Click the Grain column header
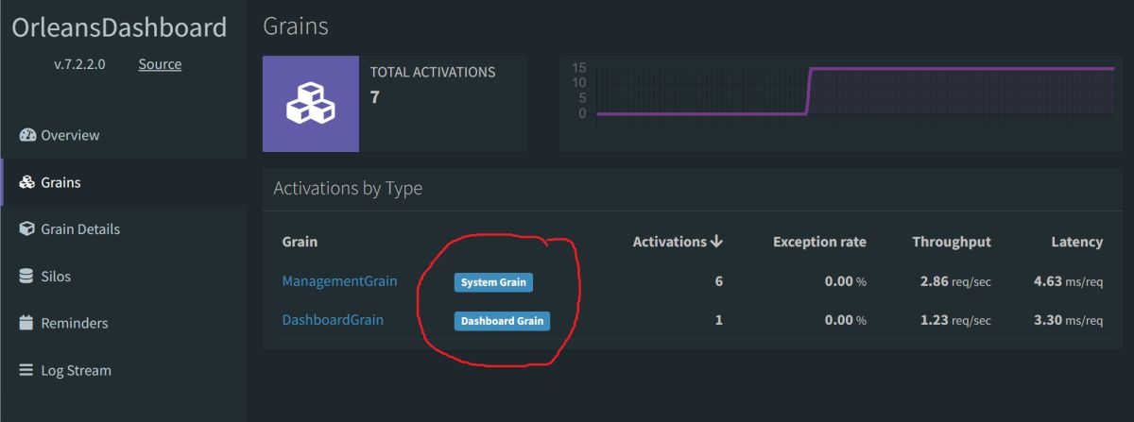1134x422 pixels. 300,242
